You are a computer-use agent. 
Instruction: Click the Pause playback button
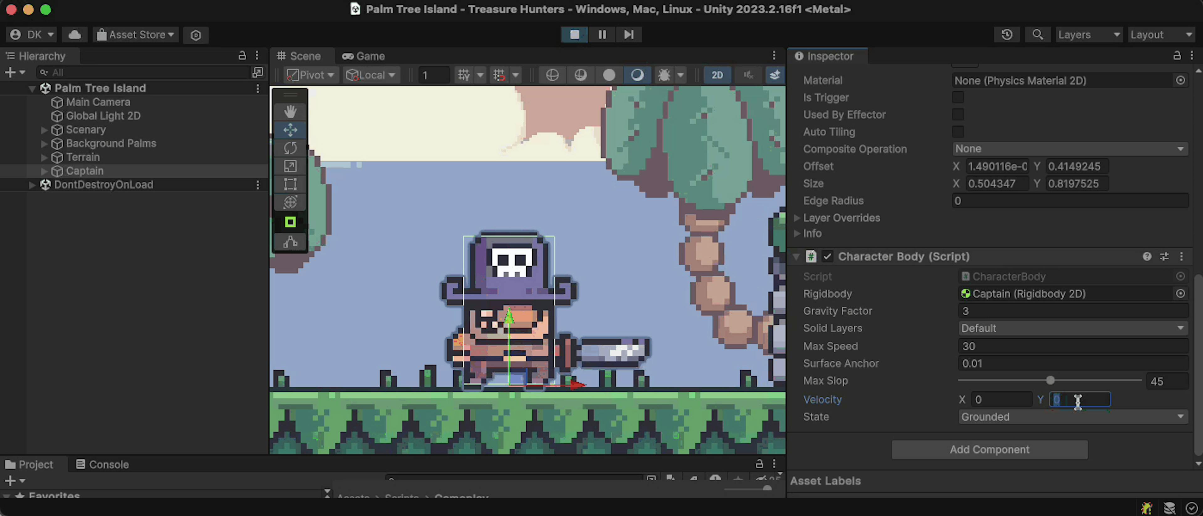pos(601,34)
